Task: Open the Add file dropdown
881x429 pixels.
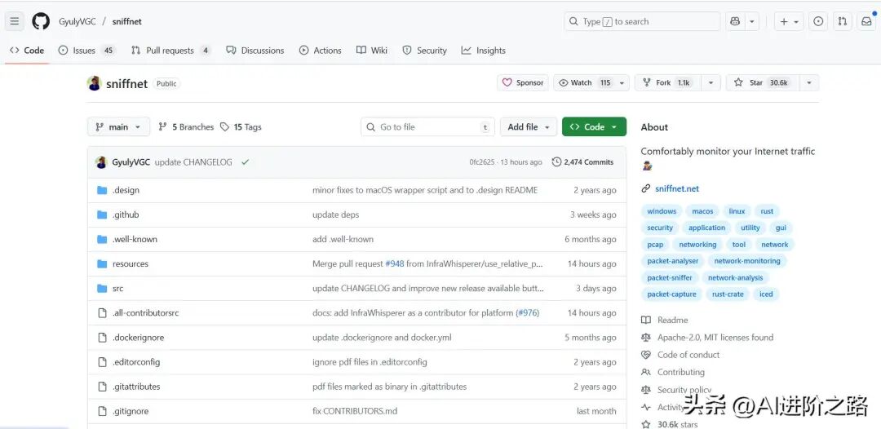Action: coord(528,127)
